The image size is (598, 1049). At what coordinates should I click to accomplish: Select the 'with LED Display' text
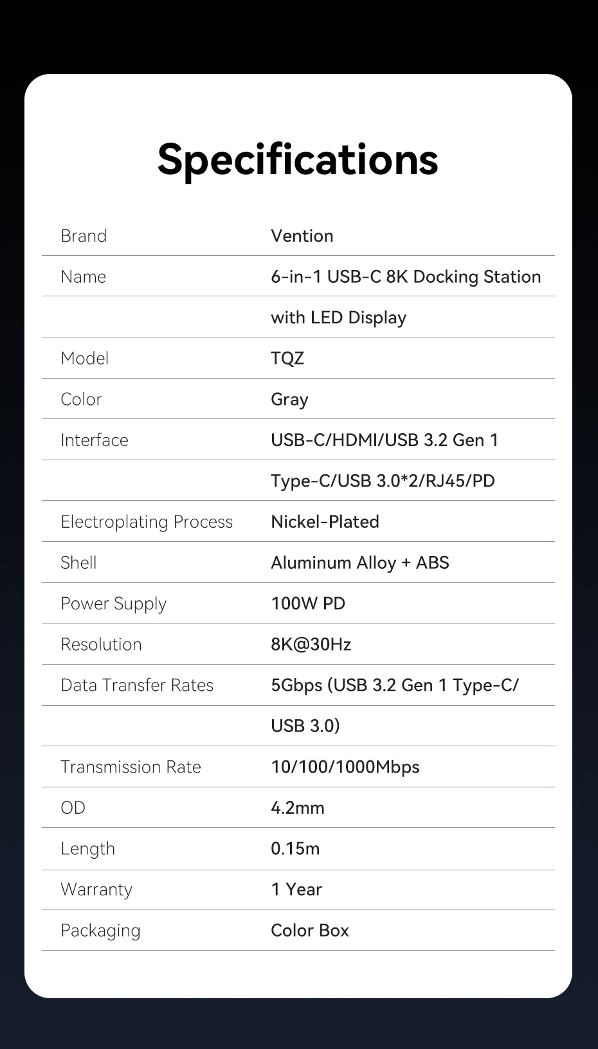click(338, 318)
